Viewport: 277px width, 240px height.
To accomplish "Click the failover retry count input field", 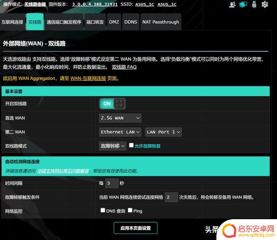I will pyautogui.click(x=171, y=197).
